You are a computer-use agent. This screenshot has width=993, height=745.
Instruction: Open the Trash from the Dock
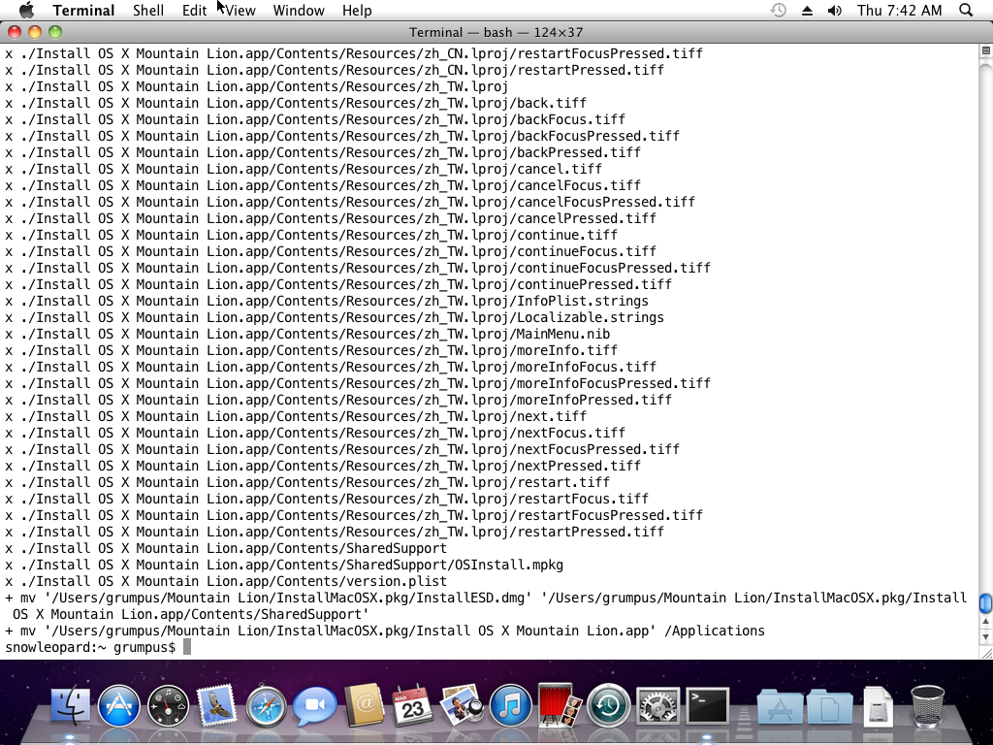coord(927,705)
